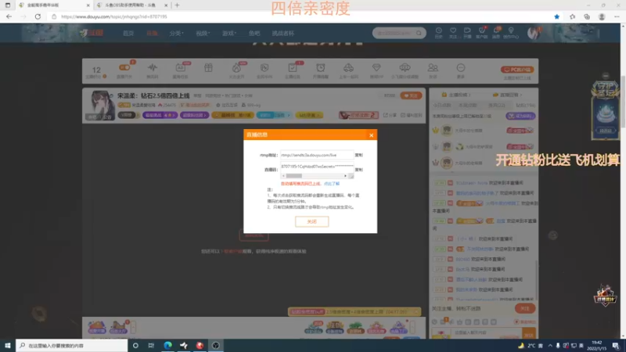This screenshot has height=352, width=626.
Task: Open the alarm clock reminder icon
Action: [x=321, y=68]
